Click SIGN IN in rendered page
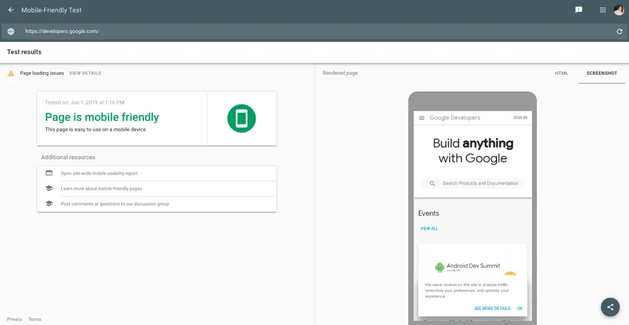Viewport: 629px width, 325px height. [x=521, y=118]
